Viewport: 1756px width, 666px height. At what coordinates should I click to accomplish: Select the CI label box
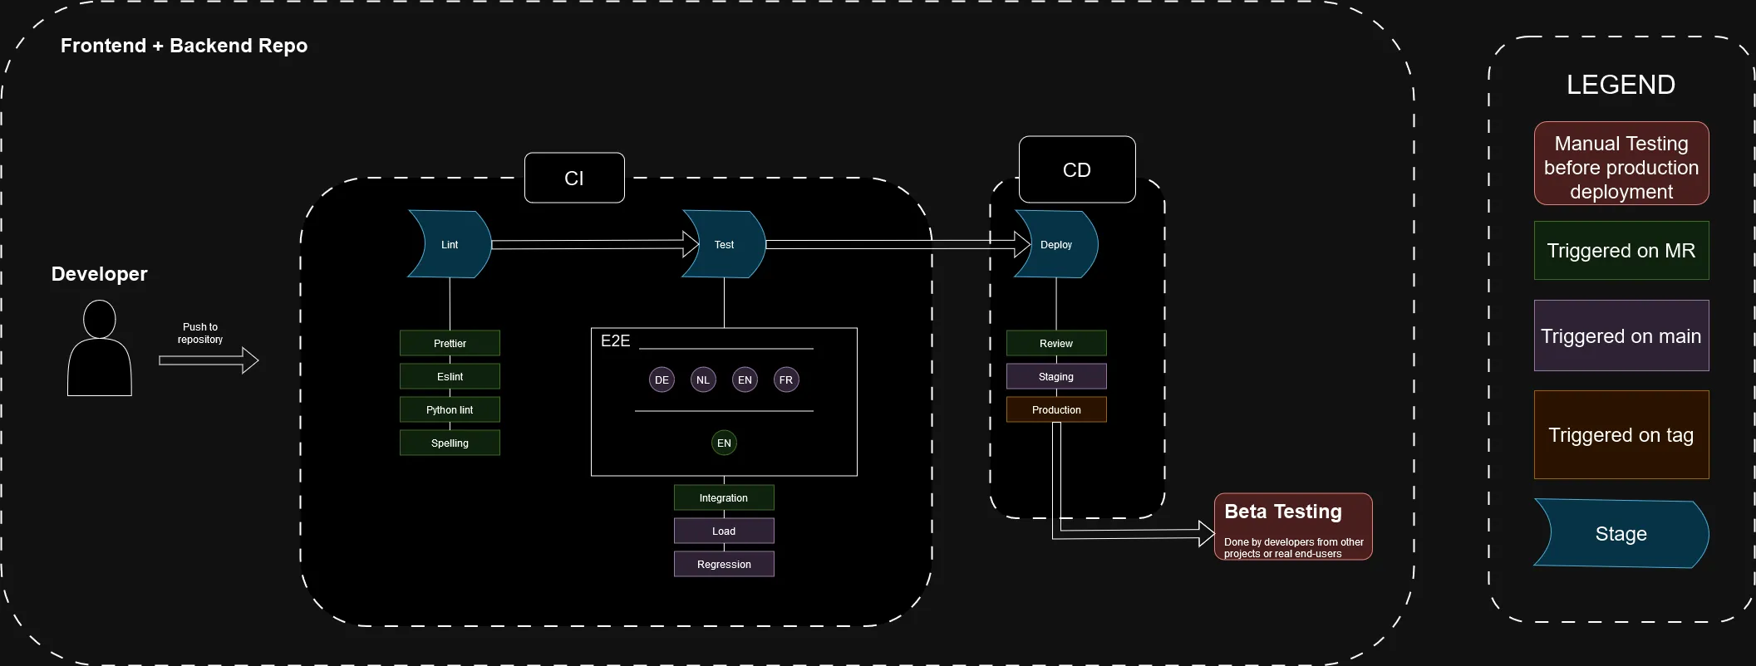574,178
